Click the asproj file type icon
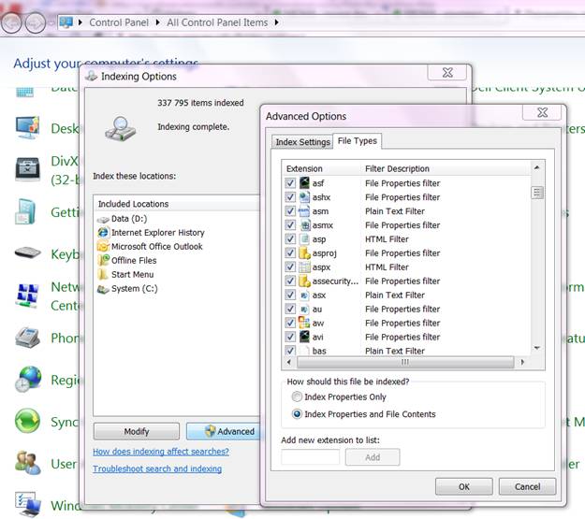585x519 pixels. pyautogui.click(x=304, y=252)
